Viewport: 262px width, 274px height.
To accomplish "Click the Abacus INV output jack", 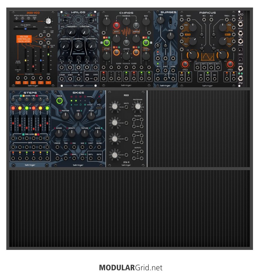I will click(215, 79).
